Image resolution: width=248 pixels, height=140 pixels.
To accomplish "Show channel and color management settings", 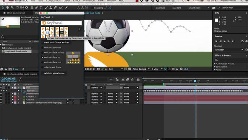I will pos(106,69).
